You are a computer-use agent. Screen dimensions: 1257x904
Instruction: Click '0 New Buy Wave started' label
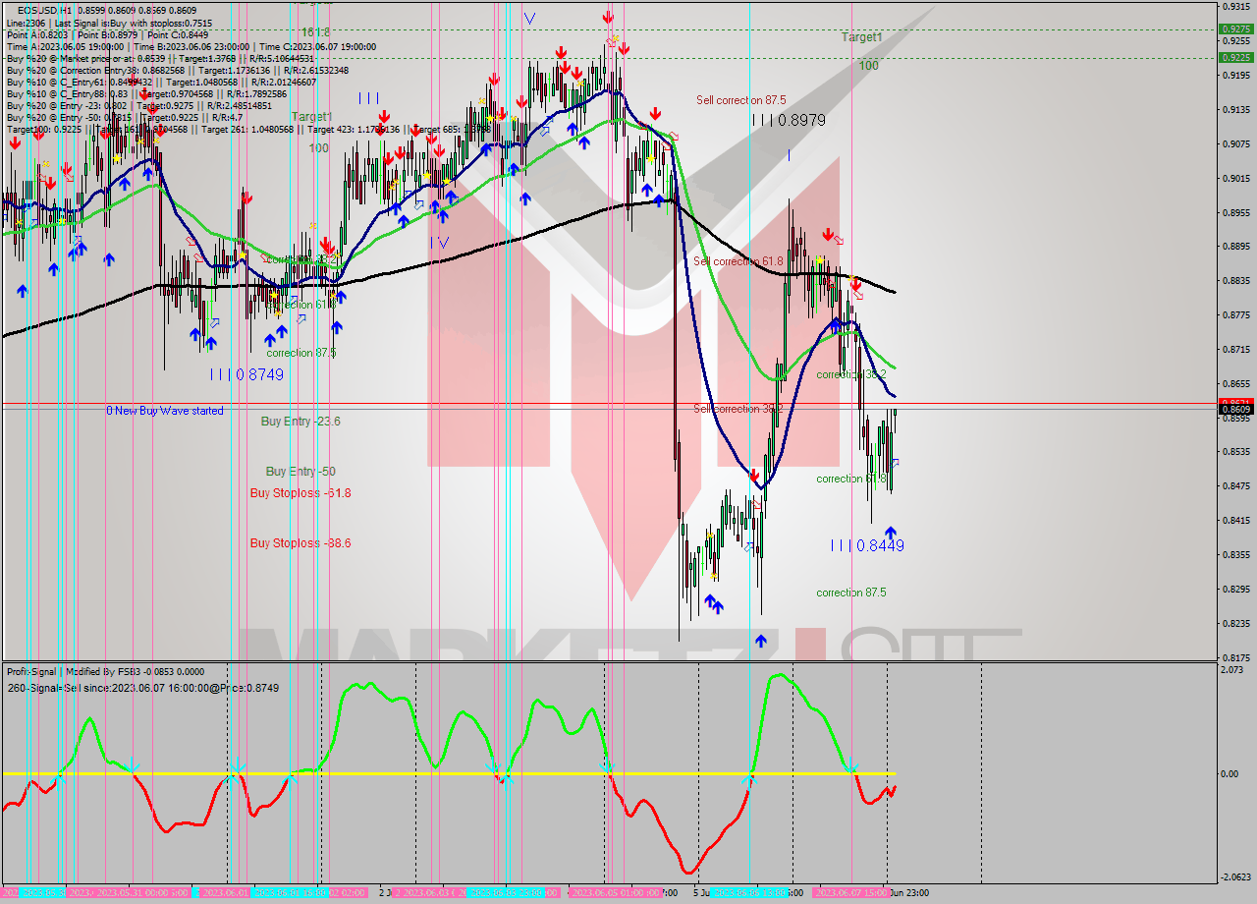tap(165, 411)
